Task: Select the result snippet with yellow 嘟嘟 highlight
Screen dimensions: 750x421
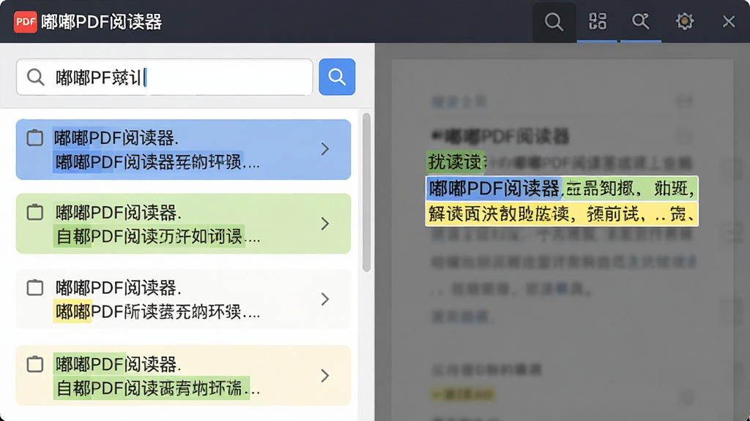Action: 158,311
